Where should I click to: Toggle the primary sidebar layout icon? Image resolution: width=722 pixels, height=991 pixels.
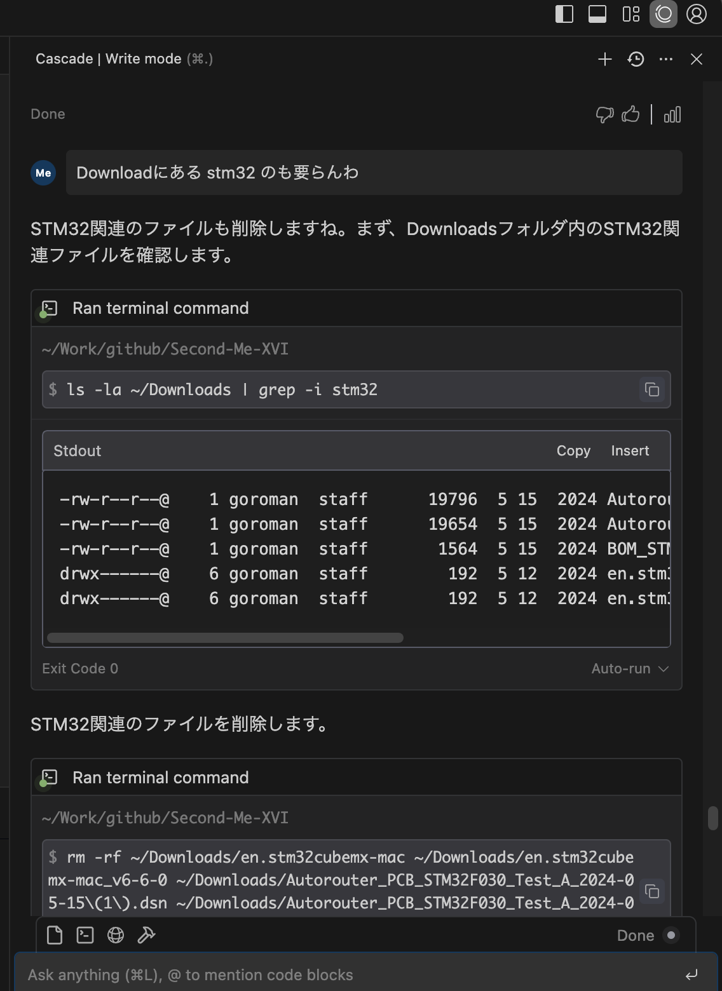tap(564, 14)
